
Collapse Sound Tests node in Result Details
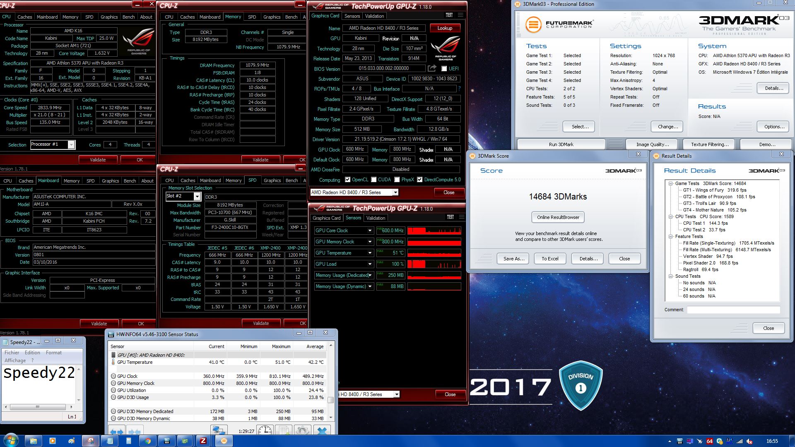(x=670, y=276)
